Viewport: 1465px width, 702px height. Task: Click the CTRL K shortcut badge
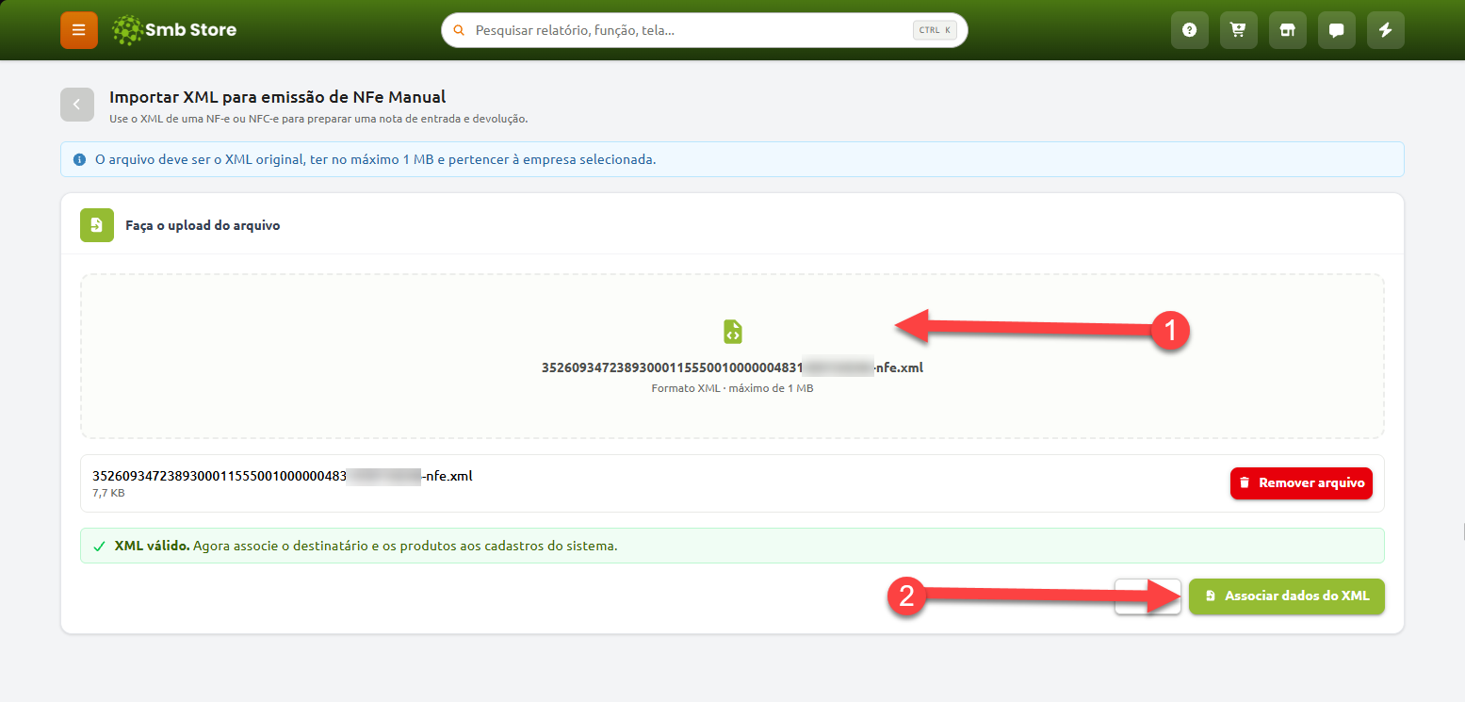pyautogui.click(x=935, y=30)
